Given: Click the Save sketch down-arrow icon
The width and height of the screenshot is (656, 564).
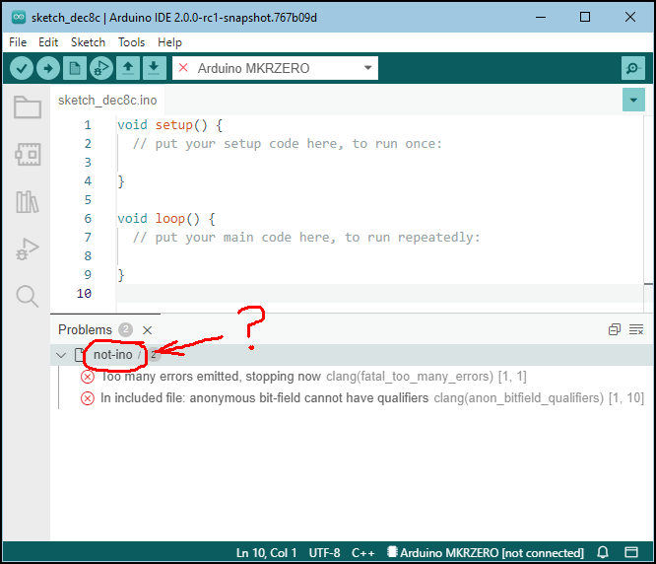Looking at the screenshot, I should click(154, 68).
